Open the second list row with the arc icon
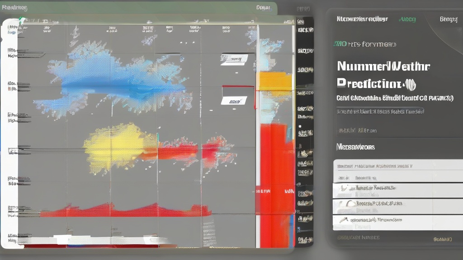The height and width of the screenshot is (260, 463). coord(397,206)
